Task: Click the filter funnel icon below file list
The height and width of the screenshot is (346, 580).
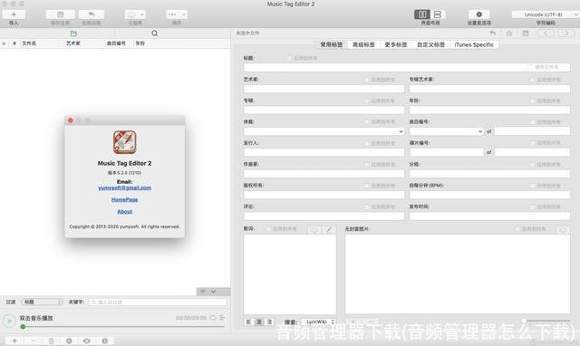Action: point(203,292)
